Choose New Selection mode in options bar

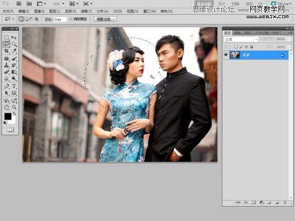pyautogui.click(x=21, y=19)
